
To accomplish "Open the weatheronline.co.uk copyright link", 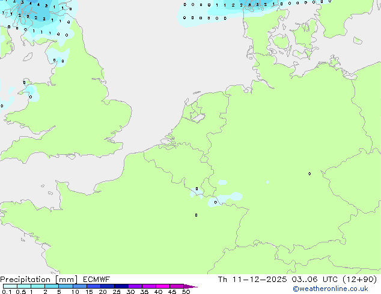I will 331,289.
